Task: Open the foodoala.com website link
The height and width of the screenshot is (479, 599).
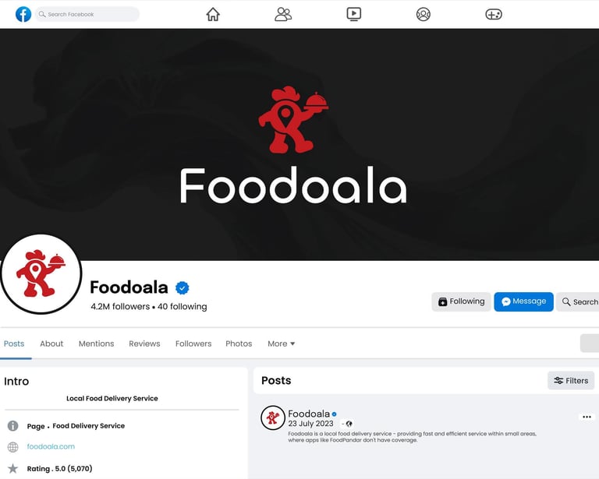Action: (x=51, y=446)
